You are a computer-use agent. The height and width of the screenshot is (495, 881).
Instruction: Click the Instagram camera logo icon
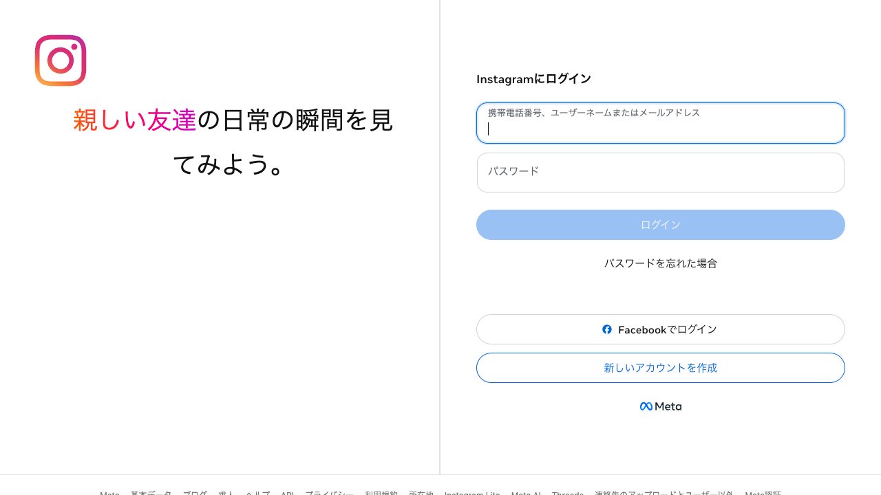point(61,60)
